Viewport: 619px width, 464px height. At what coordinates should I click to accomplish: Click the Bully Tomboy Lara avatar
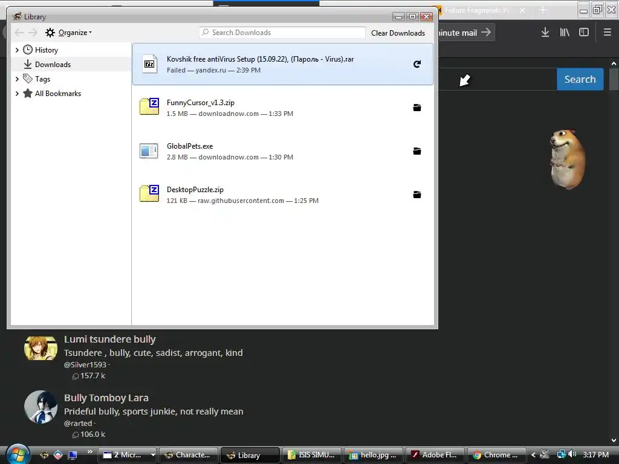pyautogui.click(x=41, y=407)
